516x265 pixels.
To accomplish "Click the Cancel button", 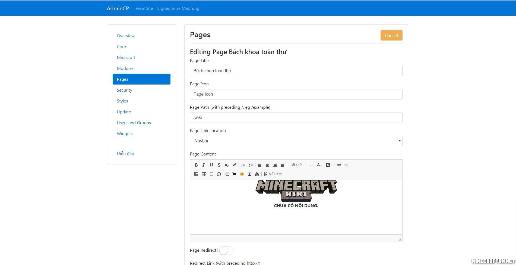I will (391, 35).
